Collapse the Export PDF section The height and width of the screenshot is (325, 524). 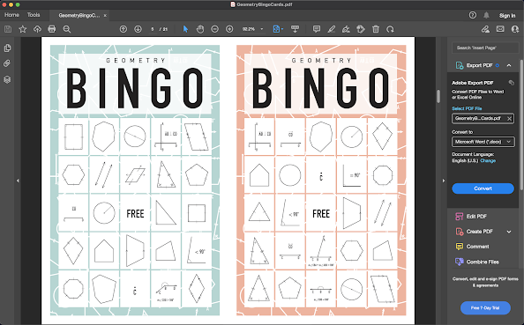(509, 65)
